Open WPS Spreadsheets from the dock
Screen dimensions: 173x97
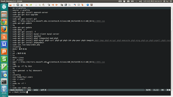coord(4,59)
